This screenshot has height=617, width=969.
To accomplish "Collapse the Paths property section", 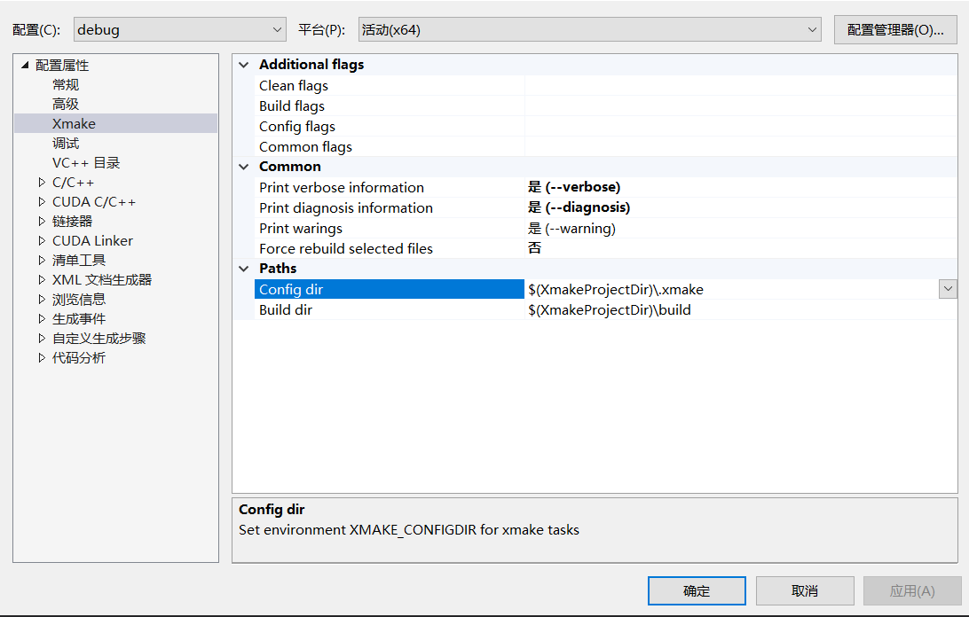I will 244,269.
